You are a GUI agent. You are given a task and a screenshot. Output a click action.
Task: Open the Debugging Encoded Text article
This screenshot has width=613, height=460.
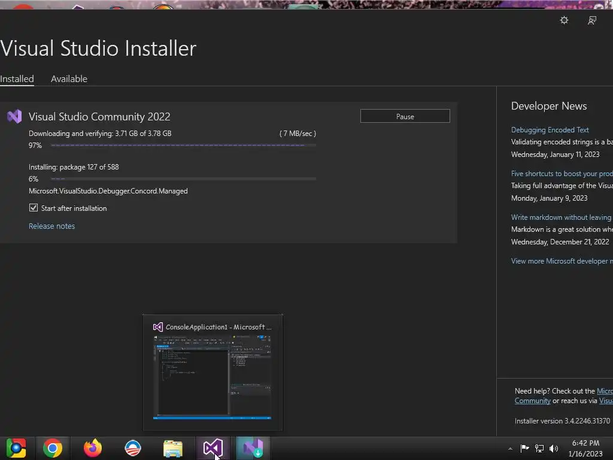coord(550,130)
